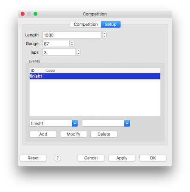The width and height of the screenshot is (190, 192).
Task: Reset the dialog settings
Action: tap(33, 158)
